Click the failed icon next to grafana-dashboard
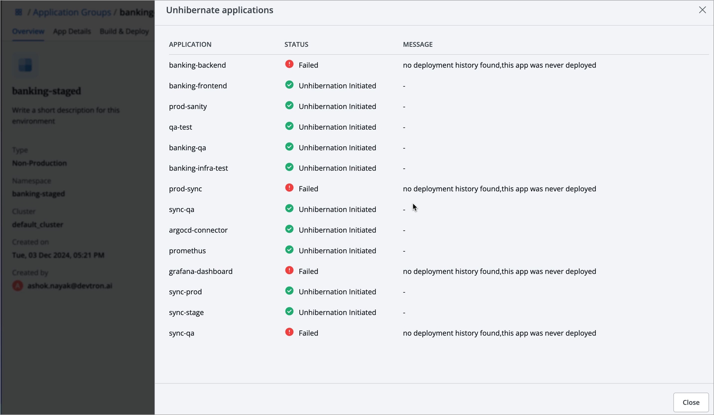The image size is (714, 415). (289, 270)
